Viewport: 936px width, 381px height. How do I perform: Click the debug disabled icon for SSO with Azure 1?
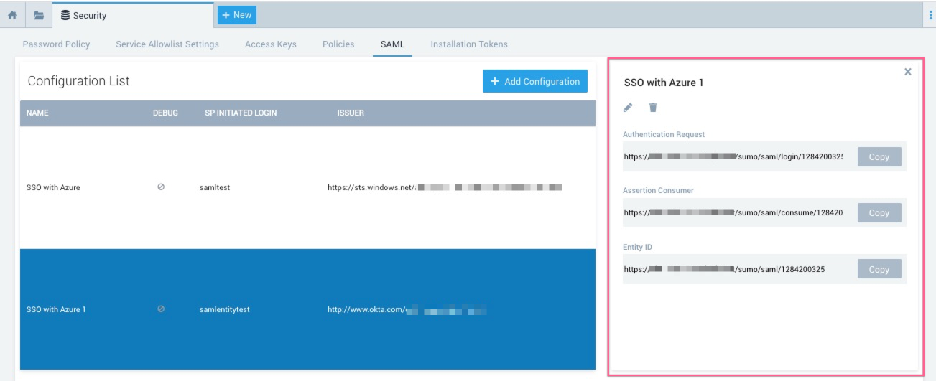click(x=161, y=309)
